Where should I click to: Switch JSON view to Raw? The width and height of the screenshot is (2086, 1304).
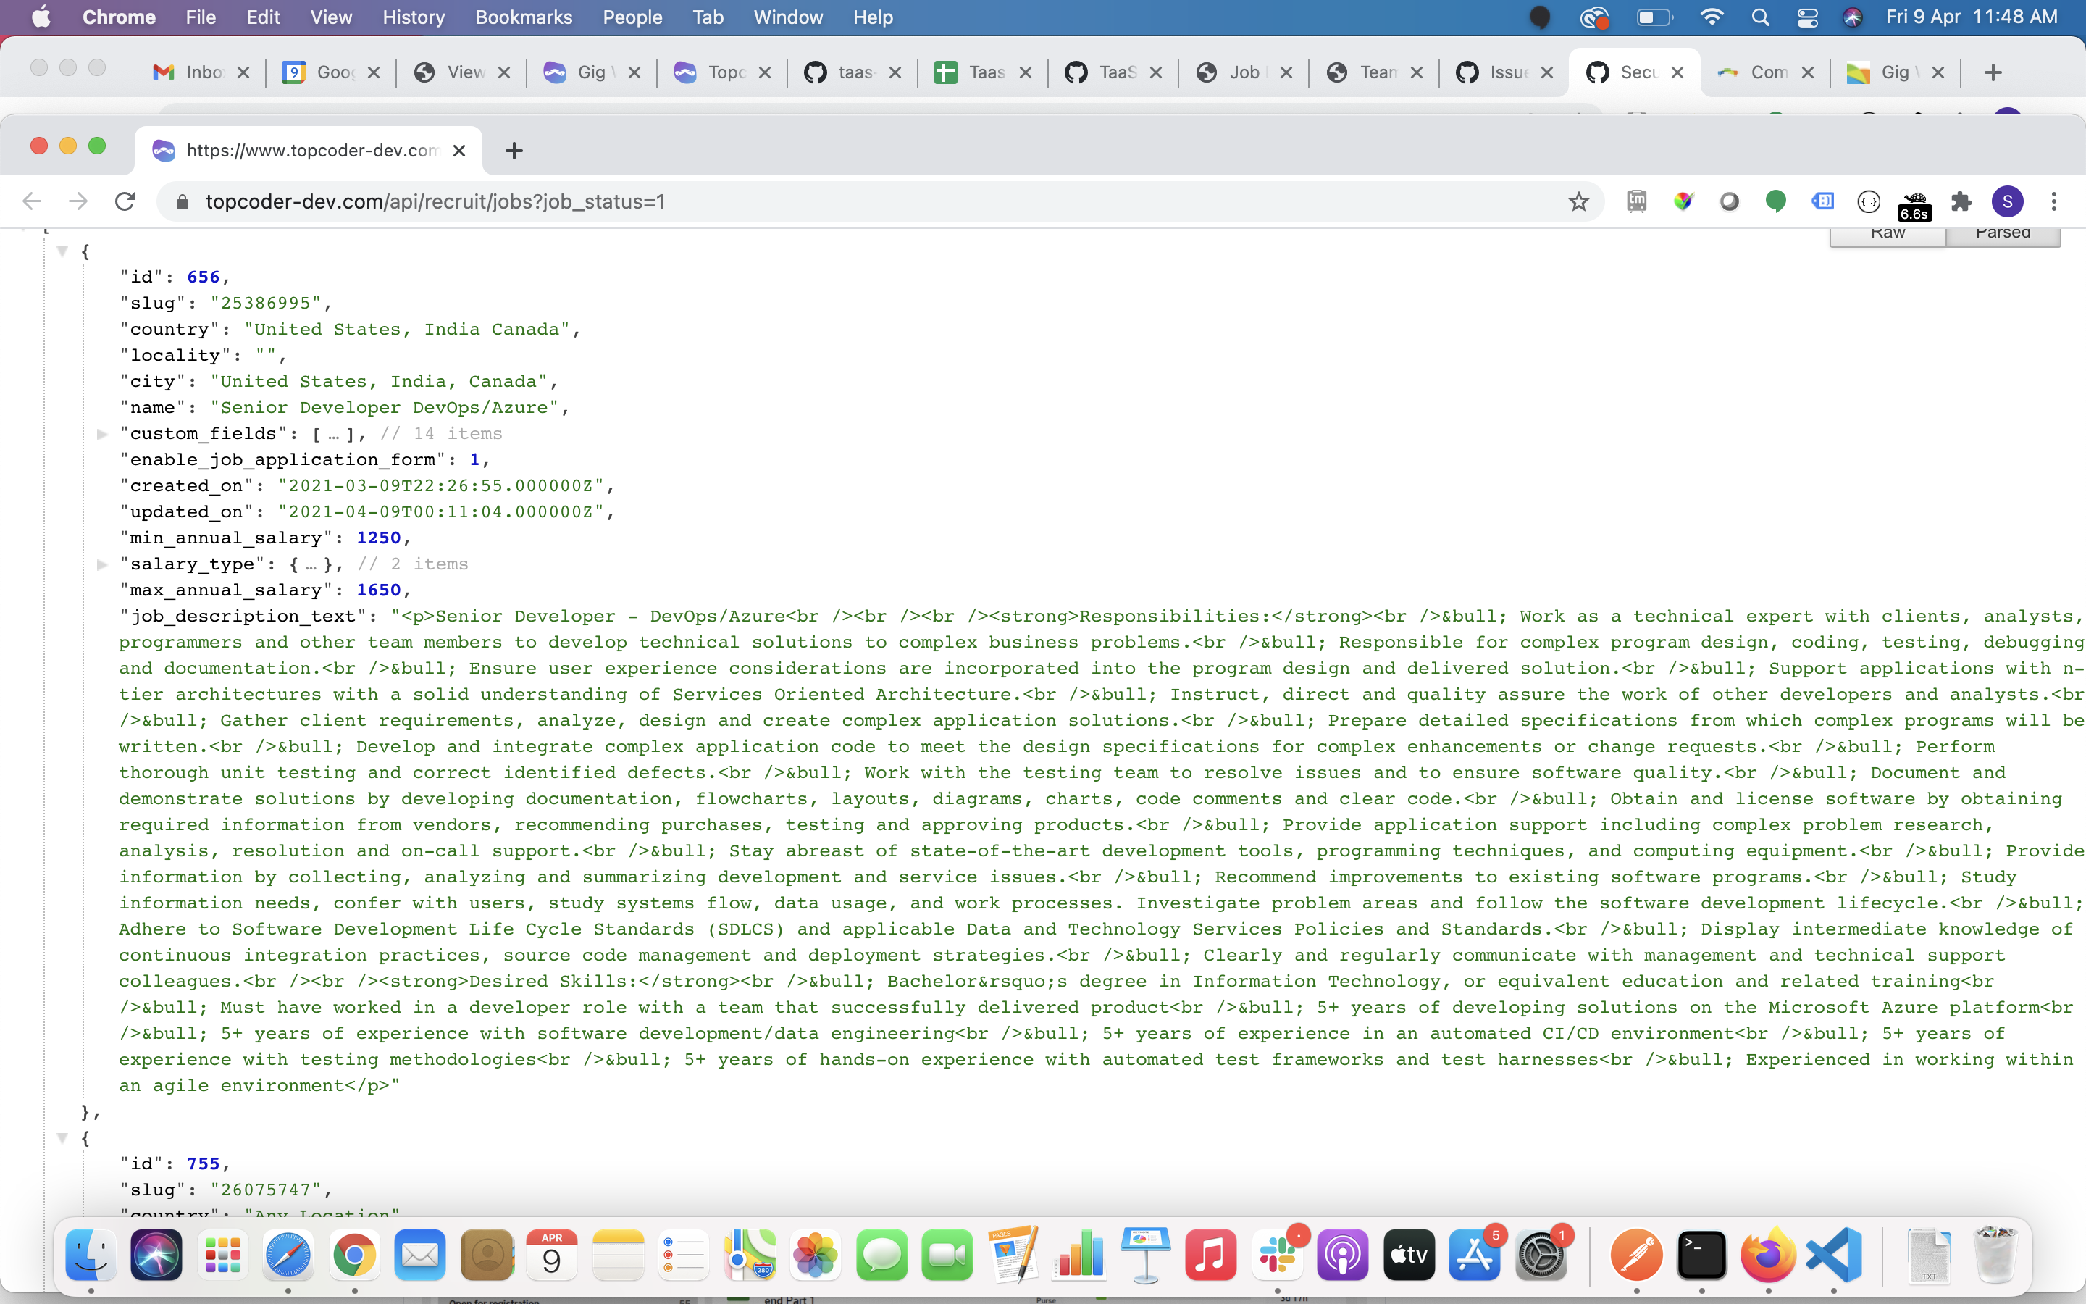tap(1888, 235)
